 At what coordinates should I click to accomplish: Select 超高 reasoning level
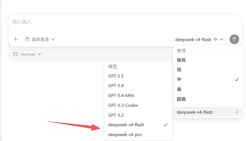tap(208, 99)
